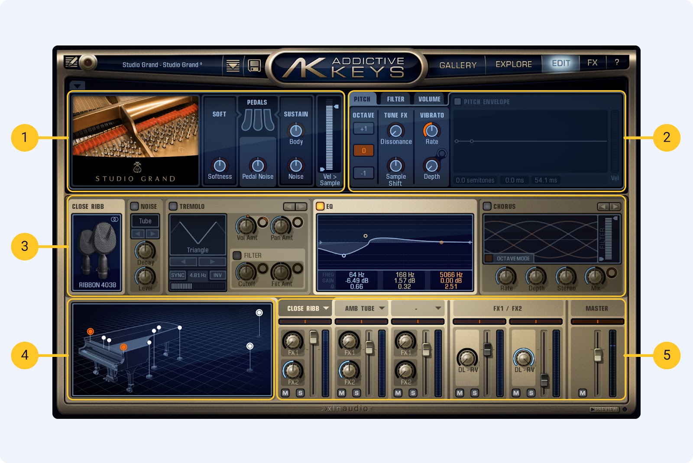Image resolution: width=693 pixels, height=463 pixels.
Task: Click the Studio Grand piano thumbnail
Action: 136,141
